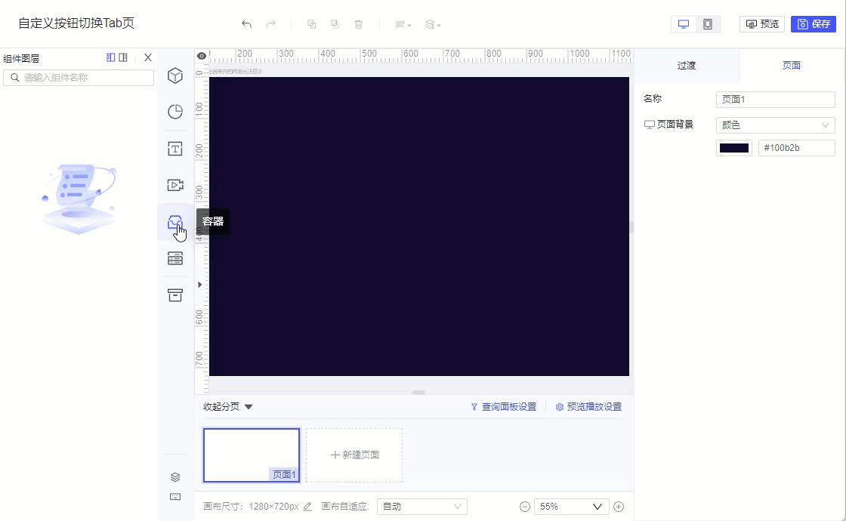
Task: Click the delete (trash) icon in toolbar
Action: click(x=359, y=24)
